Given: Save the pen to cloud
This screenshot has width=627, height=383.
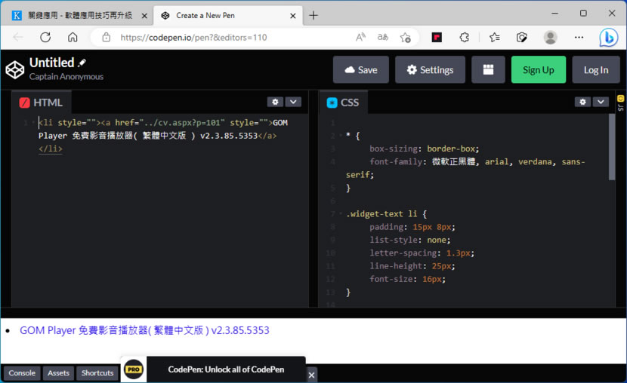Looking at the screenshot, I should point(360,70).
